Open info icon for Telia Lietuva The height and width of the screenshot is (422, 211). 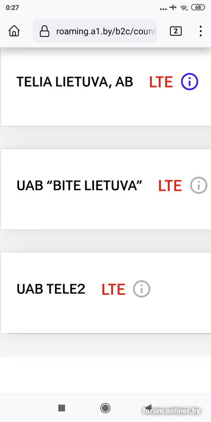coord(189,82)
